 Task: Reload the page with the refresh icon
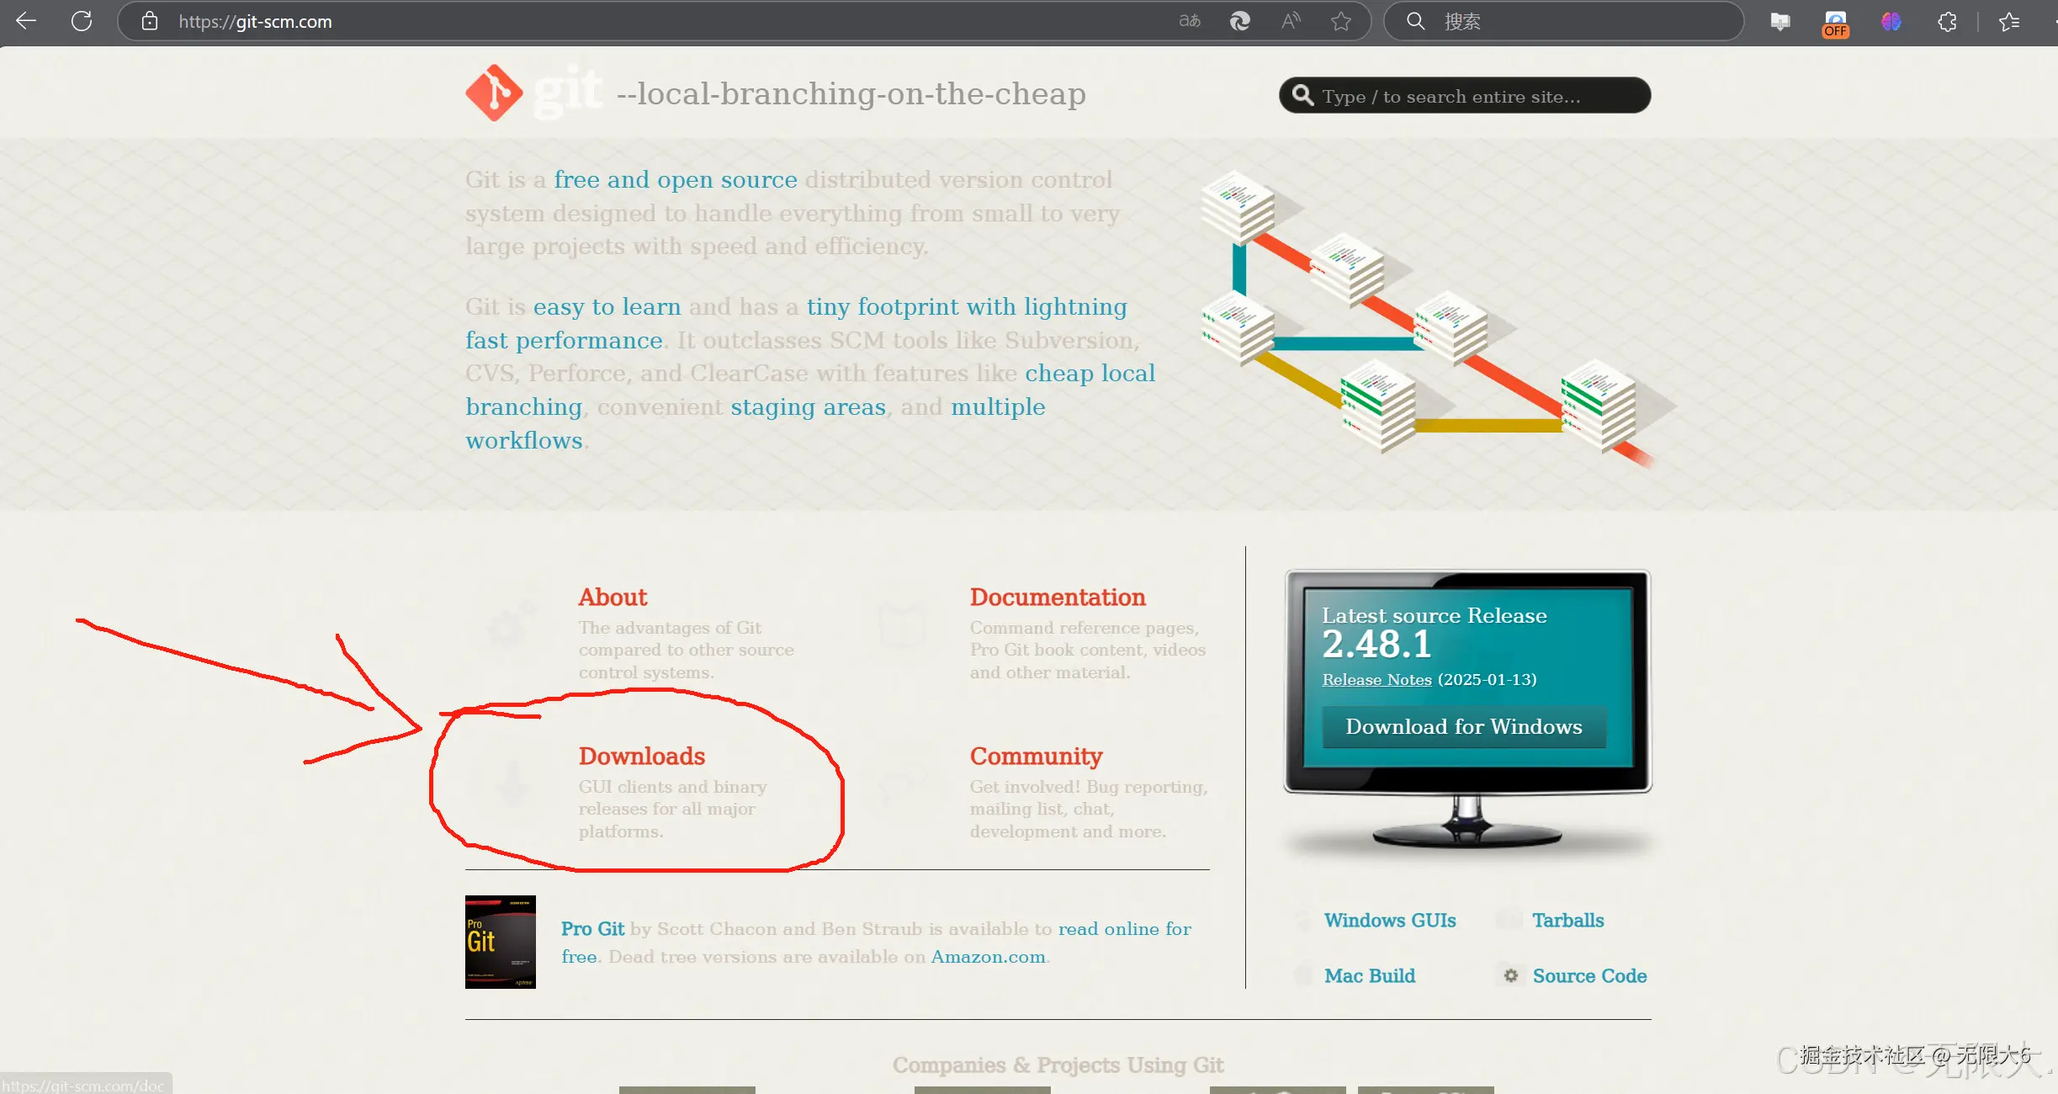pyautogui.click(x=82, y=21)
